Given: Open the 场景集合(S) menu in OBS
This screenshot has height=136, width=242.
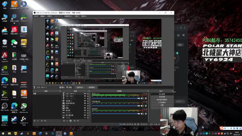Looking at the screenshot, I should (68, 16).
